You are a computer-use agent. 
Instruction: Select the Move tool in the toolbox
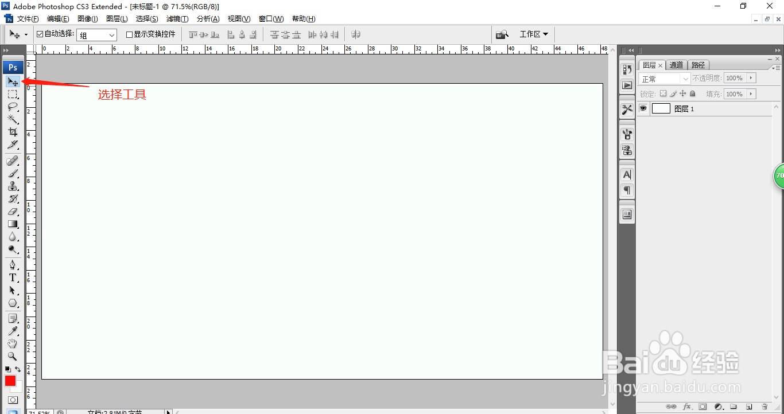pos(13,81)
